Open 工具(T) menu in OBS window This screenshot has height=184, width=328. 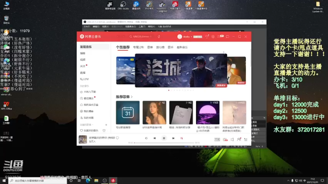pos(142,27)
